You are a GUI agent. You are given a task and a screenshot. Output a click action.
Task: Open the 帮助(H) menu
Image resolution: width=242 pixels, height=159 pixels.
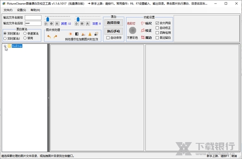tap(35, 10)
